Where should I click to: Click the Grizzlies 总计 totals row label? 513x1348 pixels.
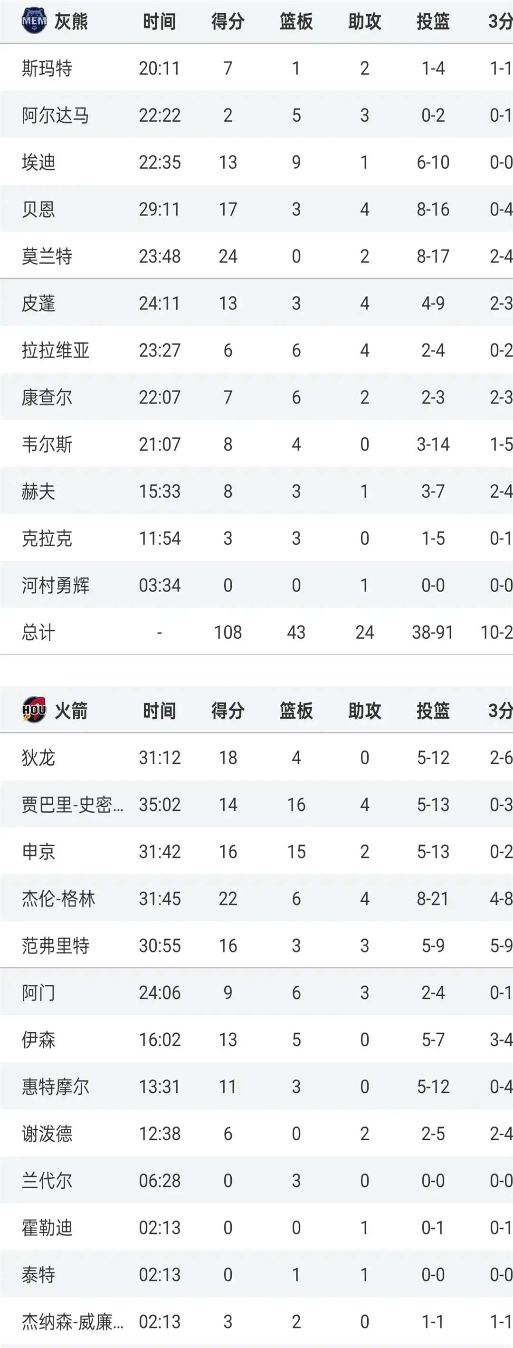(38, 632)
